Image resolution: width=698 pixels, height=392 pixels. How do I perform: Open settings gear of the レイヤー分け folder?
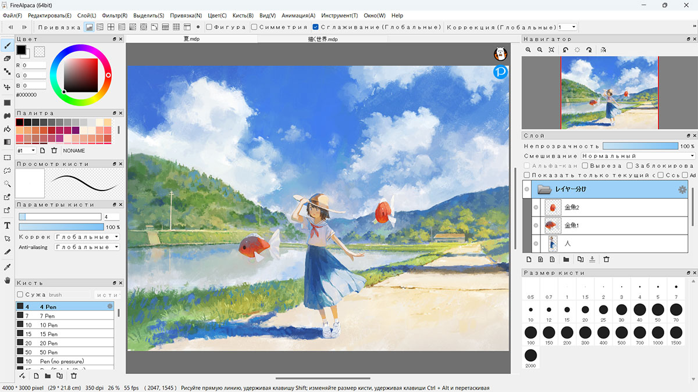pos(682,189)
